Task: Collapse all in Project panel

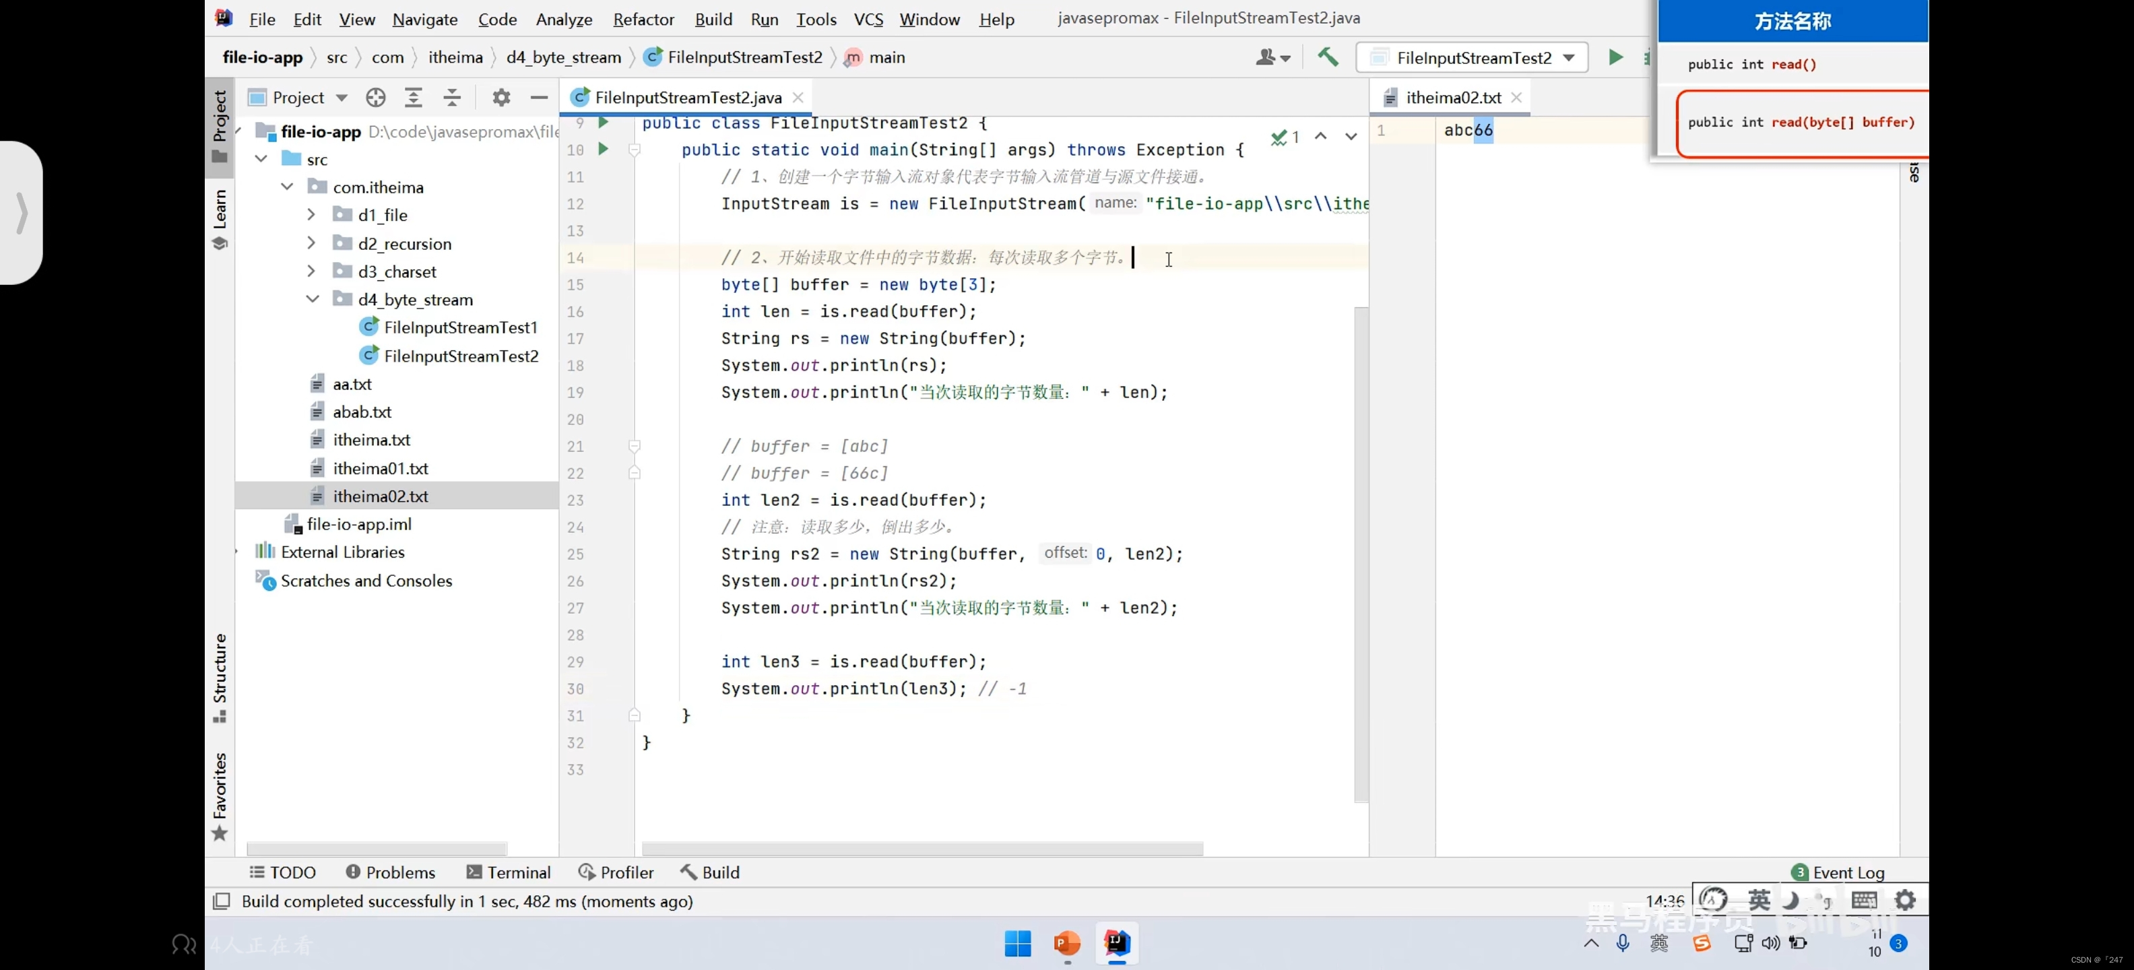Action: point(451,98)
